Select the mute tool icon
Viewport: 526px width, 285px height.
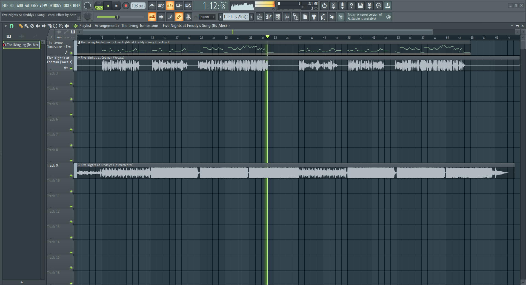tap(38, 26)
